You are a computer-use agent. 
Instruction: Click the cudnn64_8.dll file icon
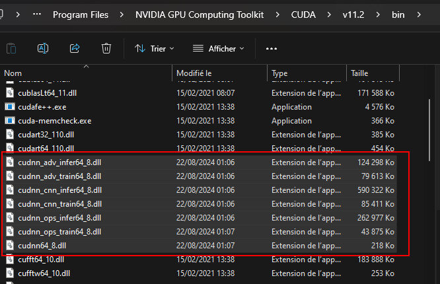click(10, 246)
